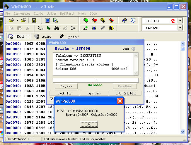The image size is (191, 145).
Task: Open the blue monitor window icon
Action: click(47, 20)
